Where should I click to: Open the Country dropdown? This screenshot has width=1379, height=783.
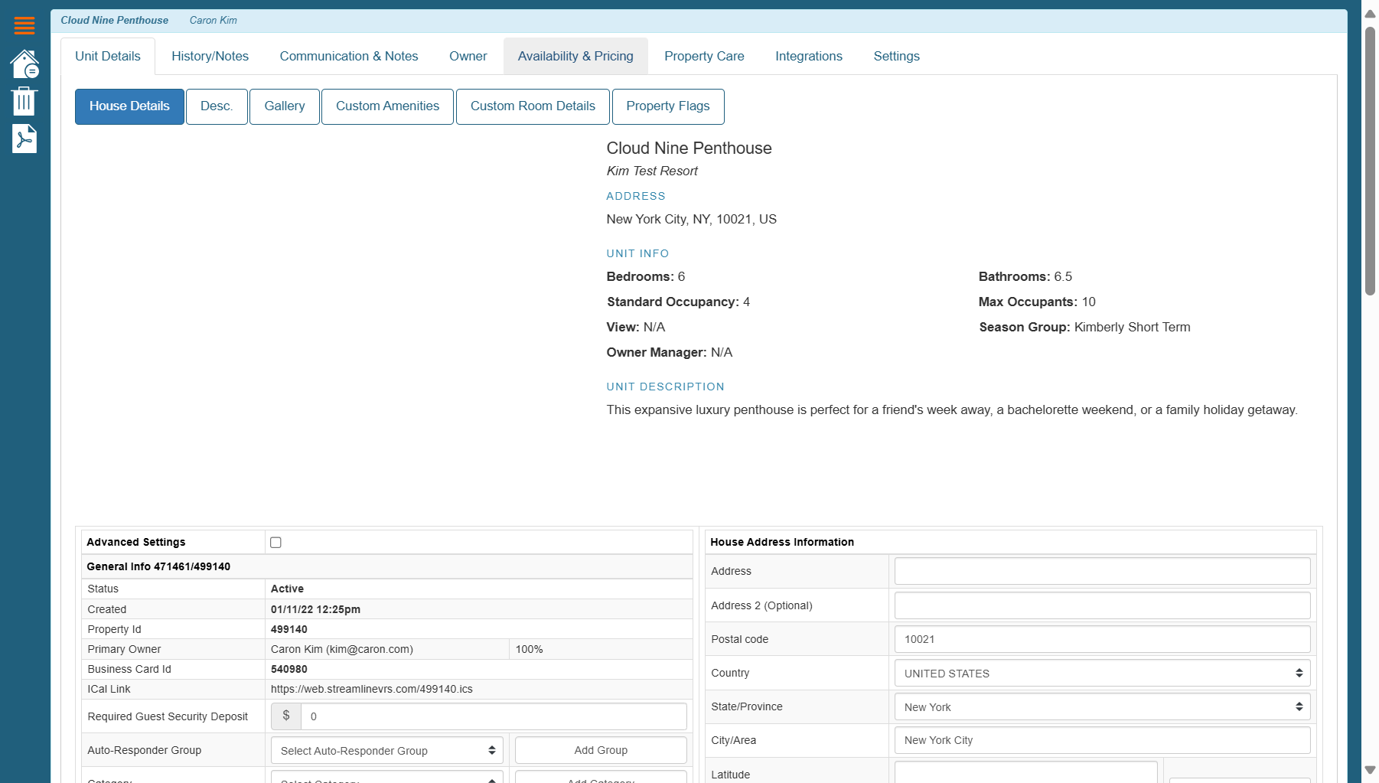point(1102,673)
